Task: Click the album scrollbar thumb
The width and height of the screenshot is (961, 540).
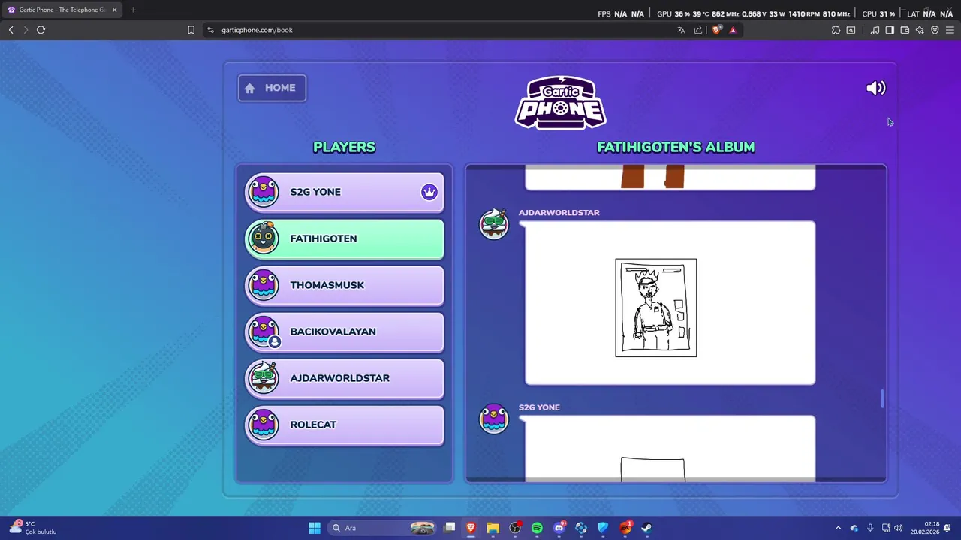Action: pos(882,398)
